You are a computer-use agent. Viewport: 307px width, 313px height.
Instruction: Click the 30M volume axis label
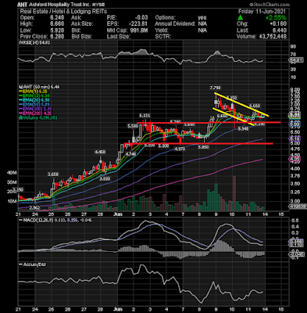pos(12,182)
